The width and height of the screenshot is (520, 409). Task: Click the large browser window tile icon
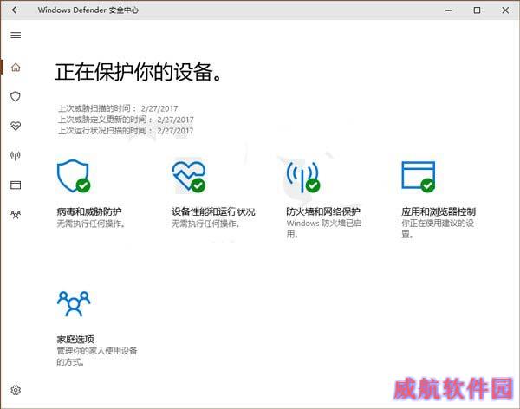pyautogui.click(x=419, y=177)
